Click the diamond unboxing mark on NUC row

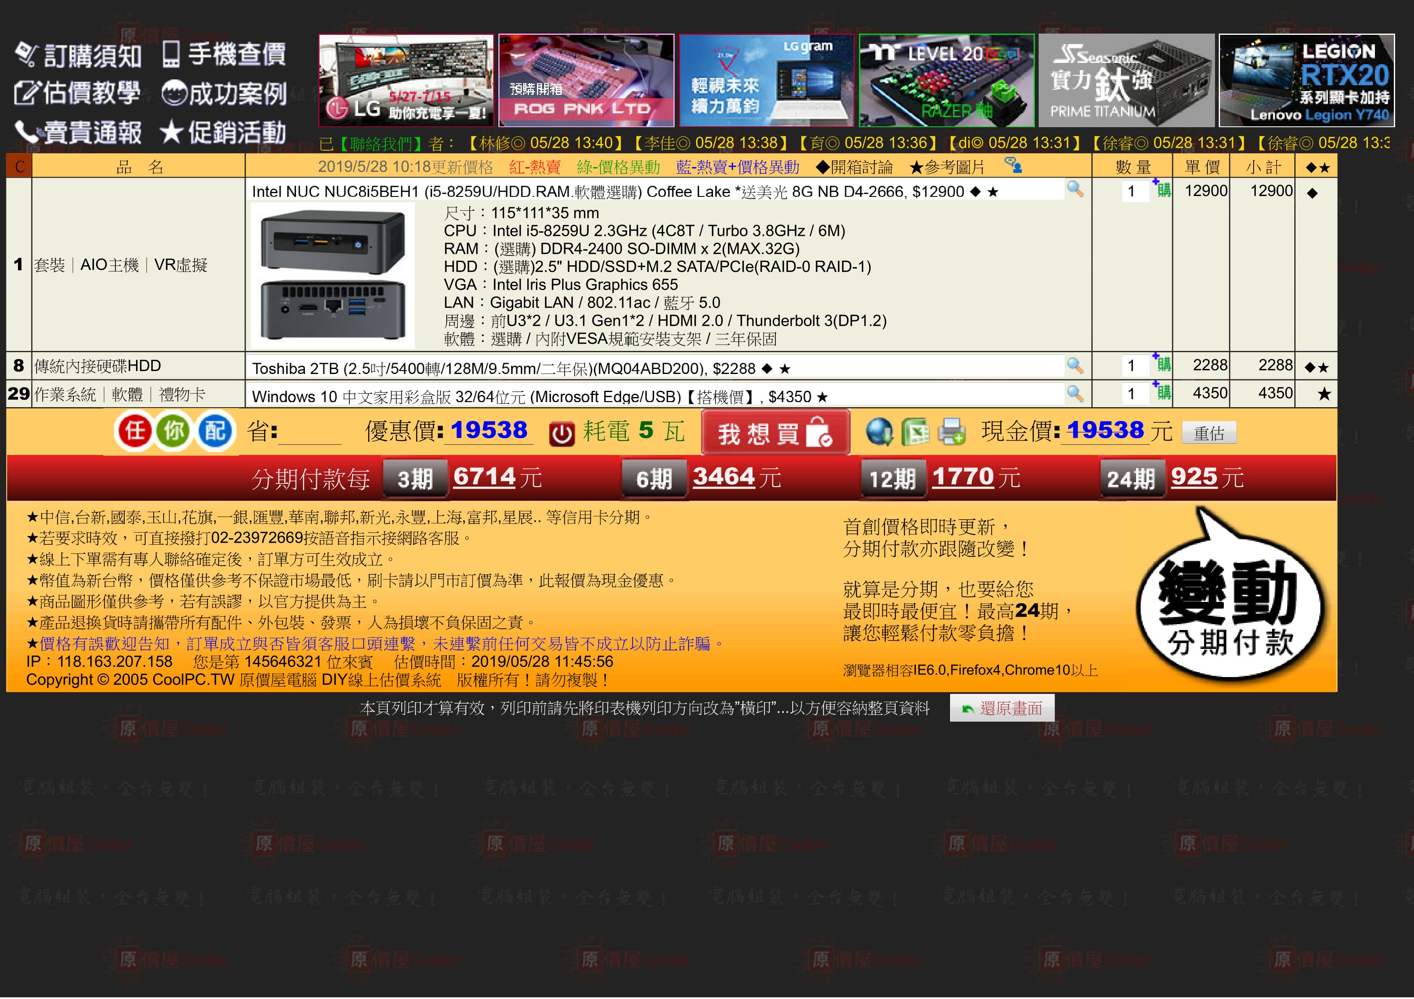tap(1312, 194)
